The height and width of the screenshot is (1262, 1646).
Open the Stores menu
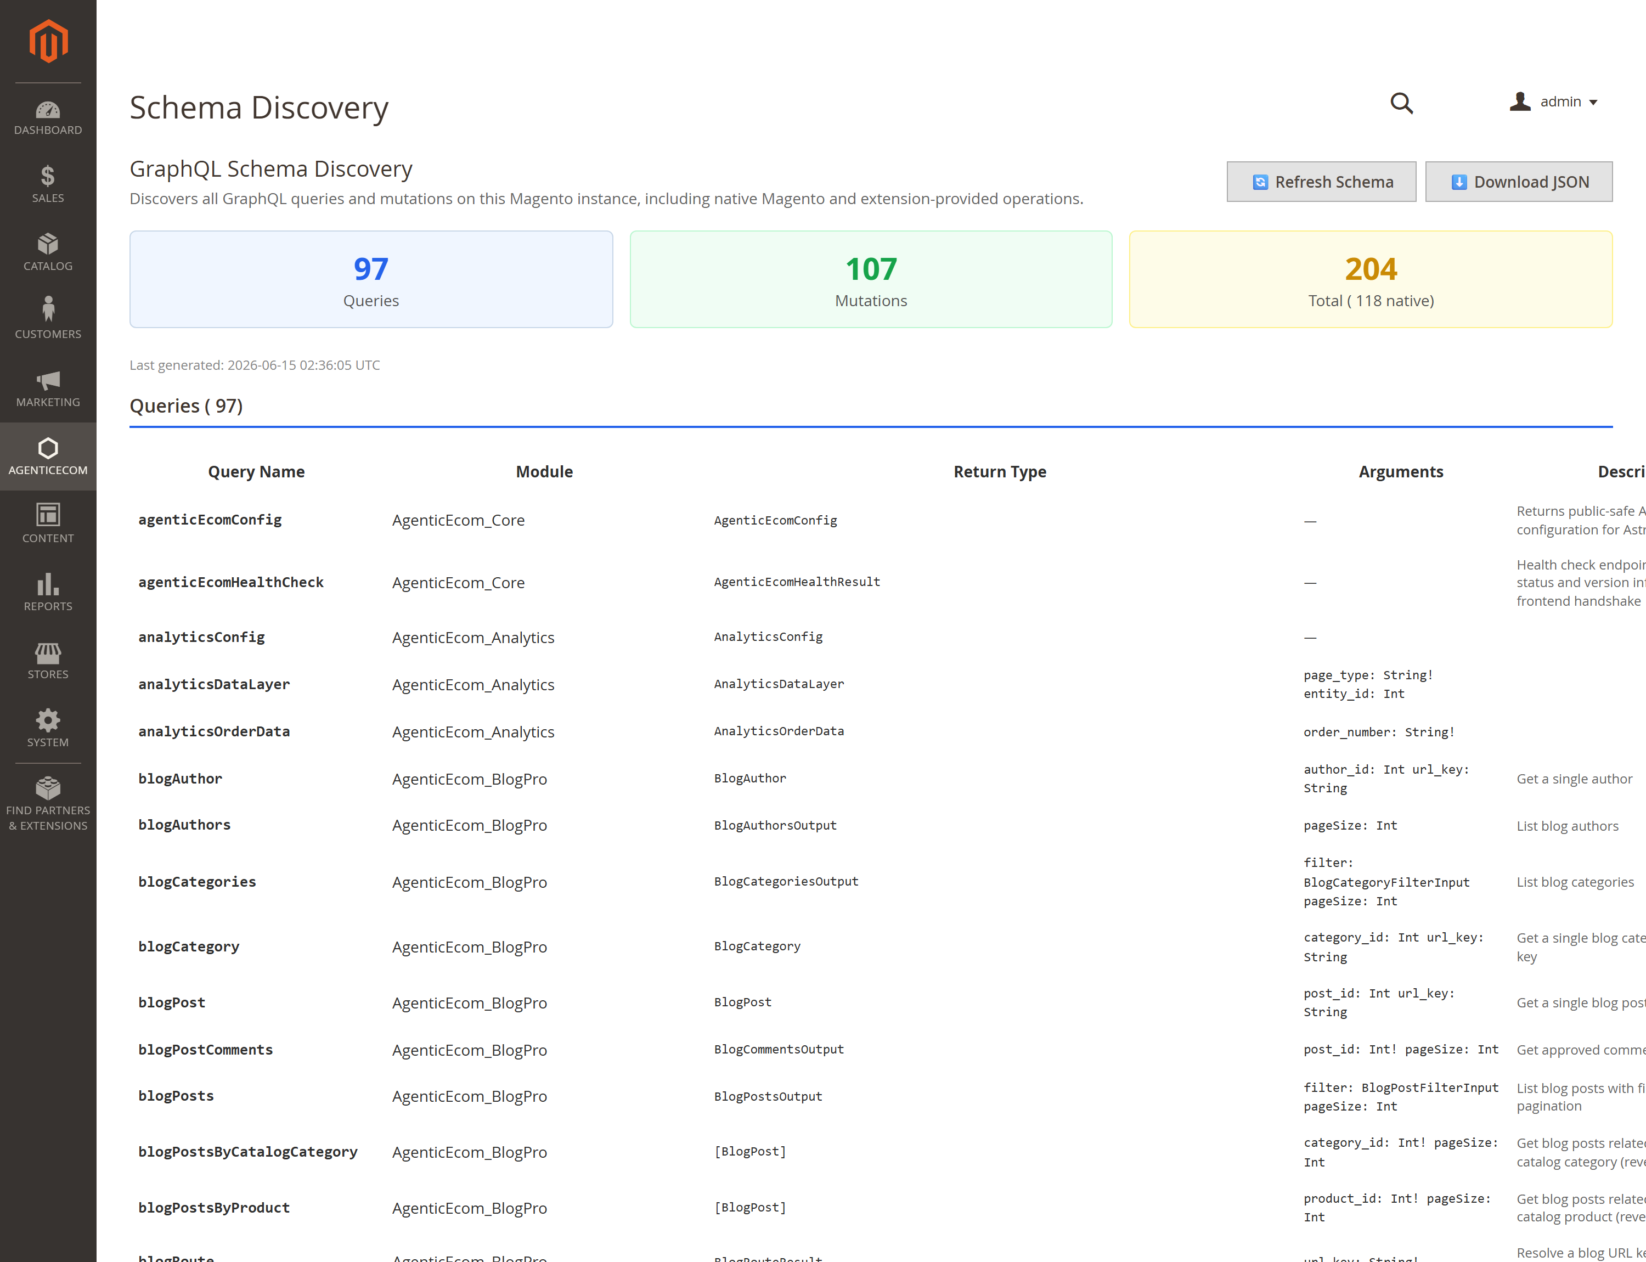[x=48, y=660]
